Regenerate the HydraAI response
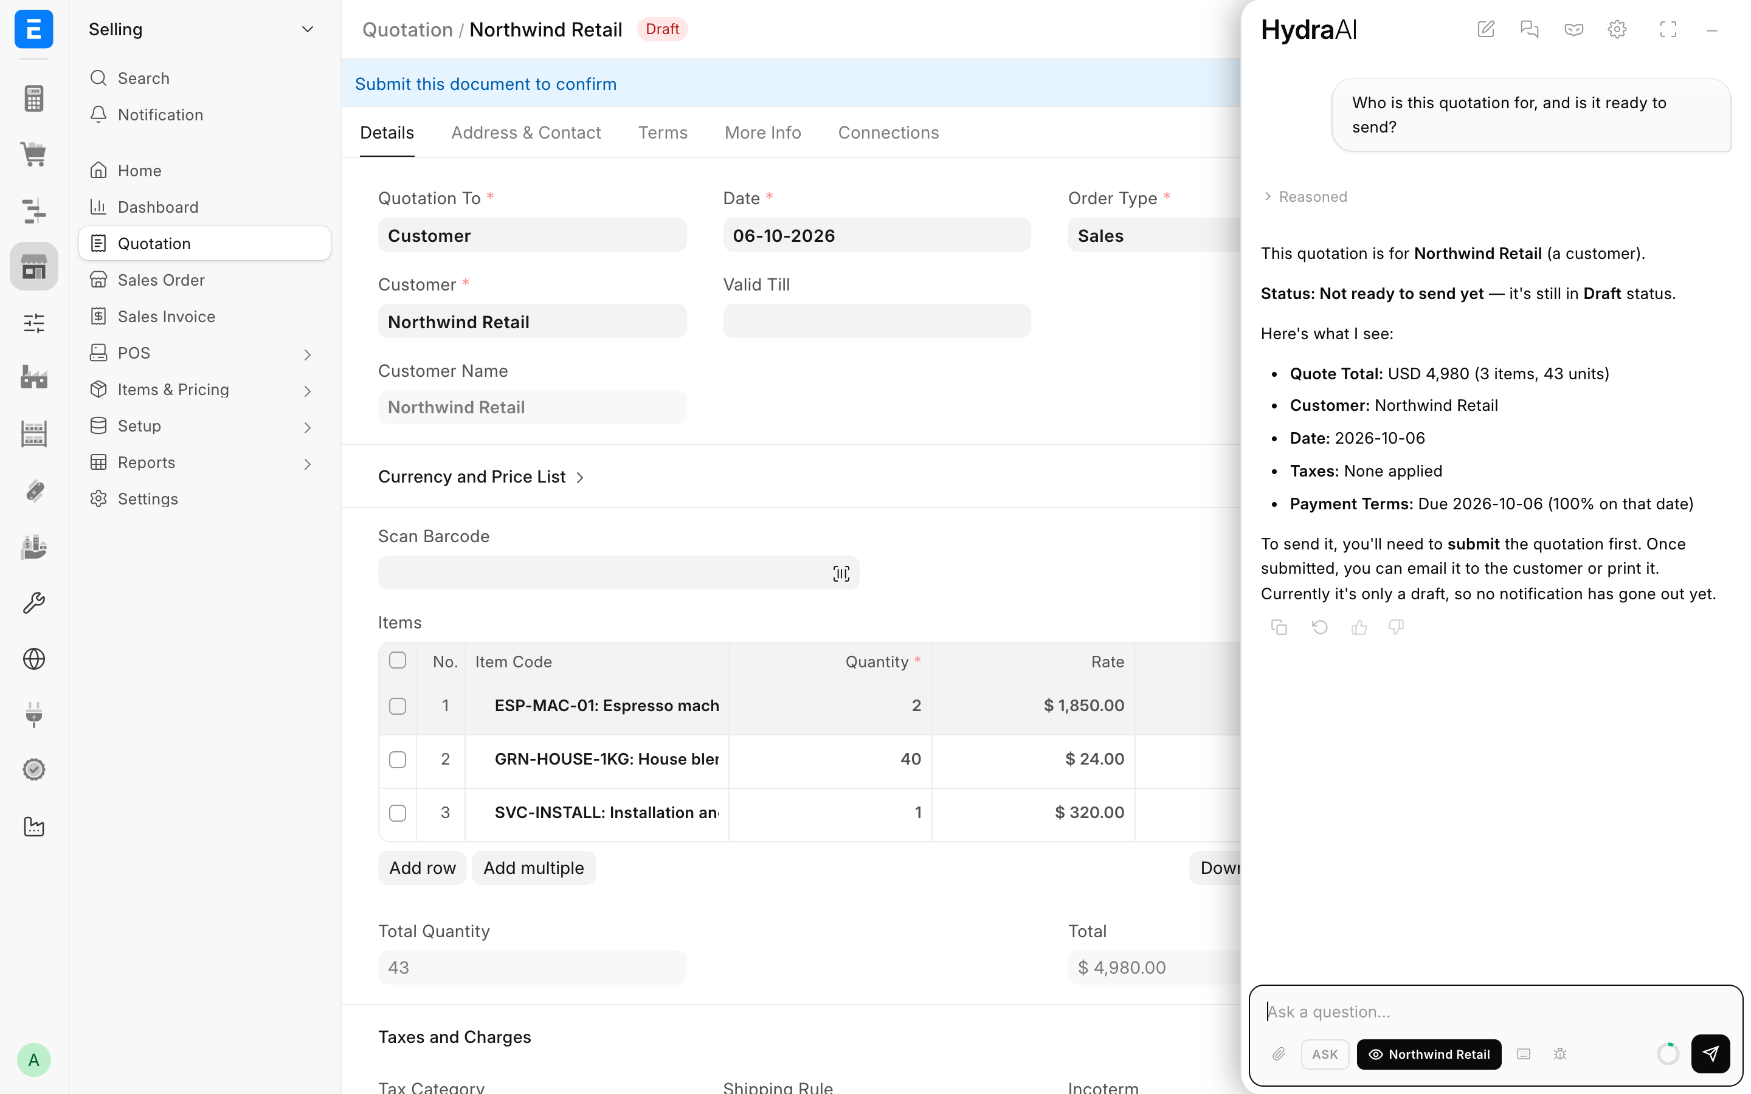The height and width of the screenshot is (1094, 1751). [x=1320, y=627]
